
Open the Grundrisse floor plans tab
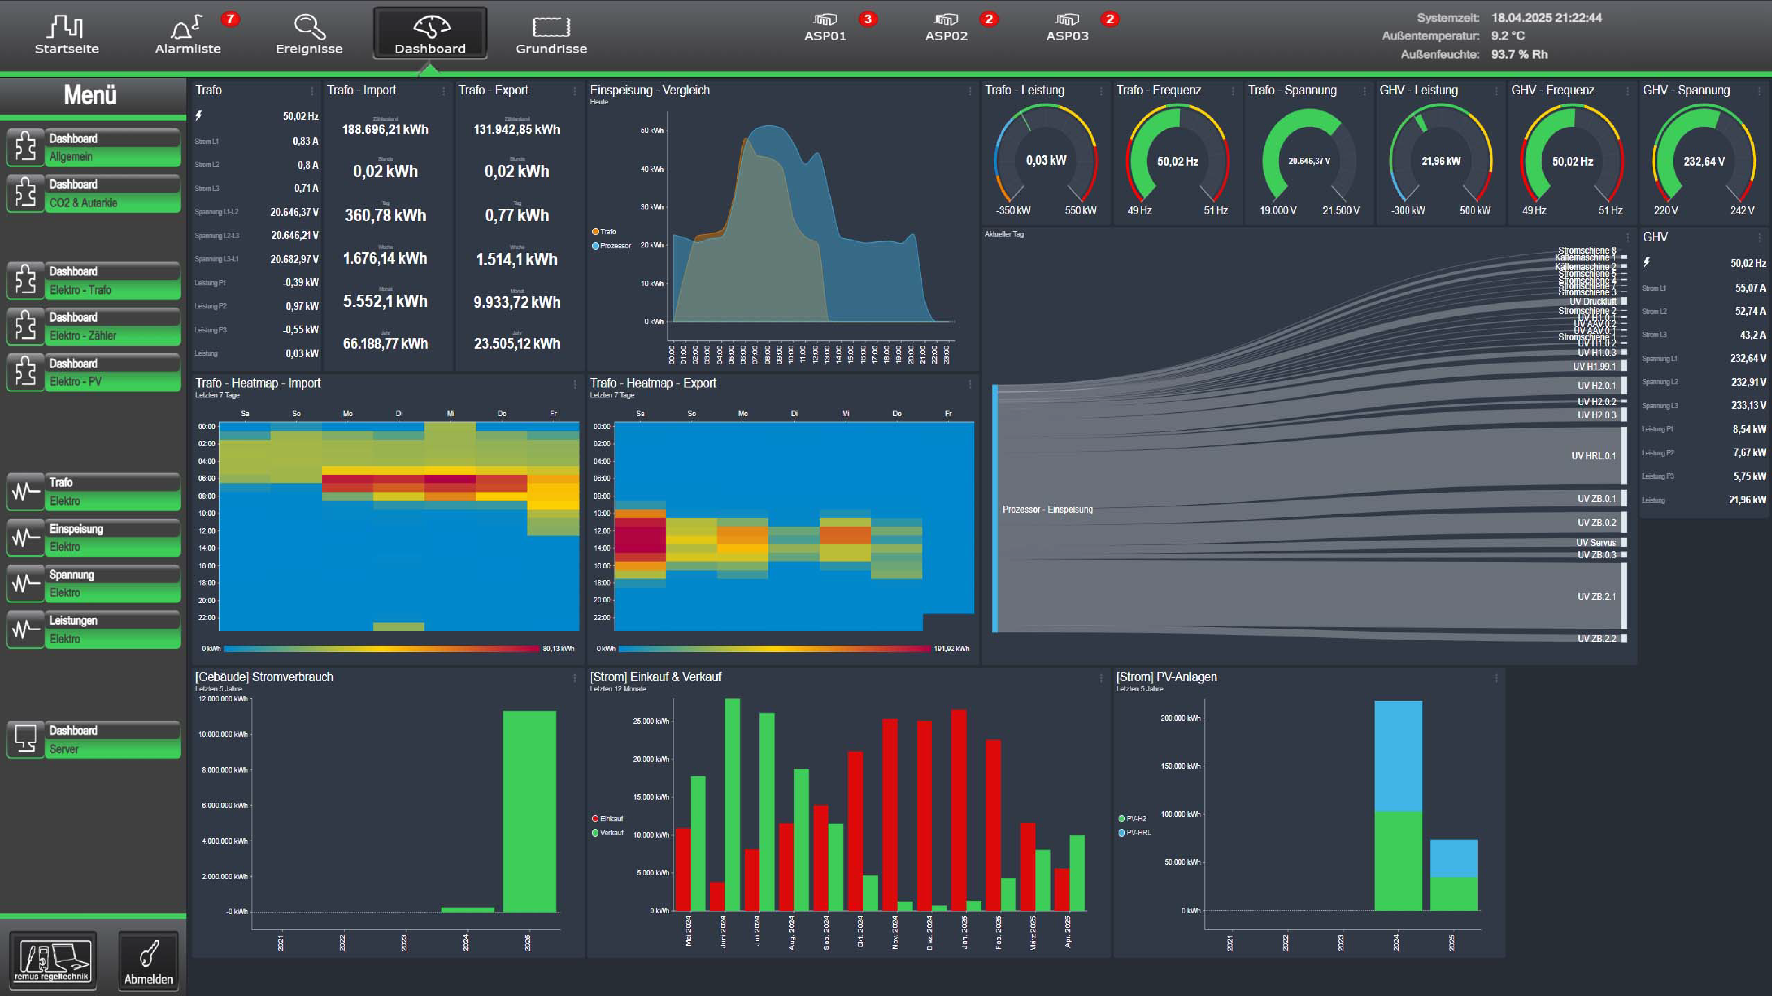pos(551,34)
